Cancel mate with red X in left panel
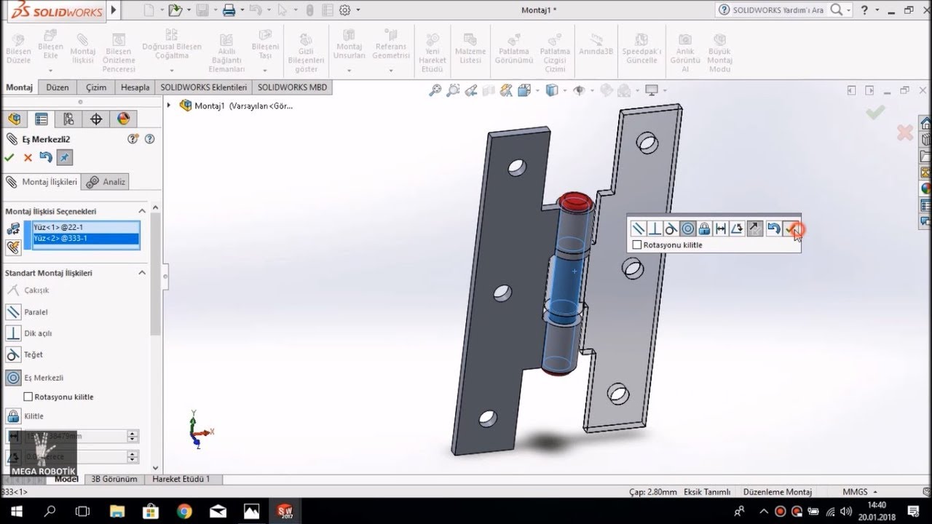 pos(28,157)
